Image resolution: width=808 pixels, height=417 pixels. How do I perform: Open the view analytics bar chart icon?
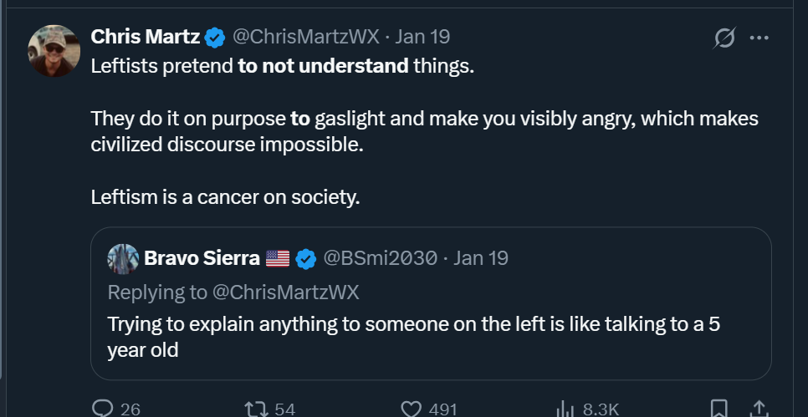click(x=565, y=408)
